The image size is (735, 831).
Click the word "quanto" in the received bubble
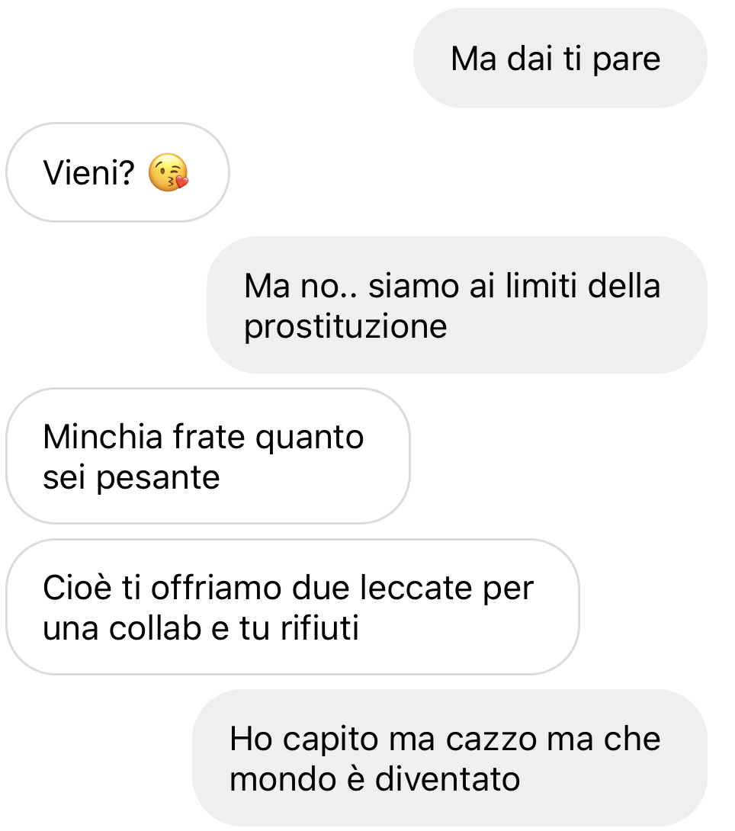(x=310, y=438)
